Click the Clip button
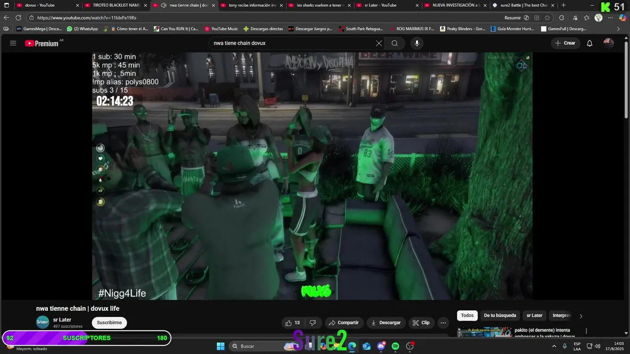Screen dimensions: 630x354 (x=421, y=323)
